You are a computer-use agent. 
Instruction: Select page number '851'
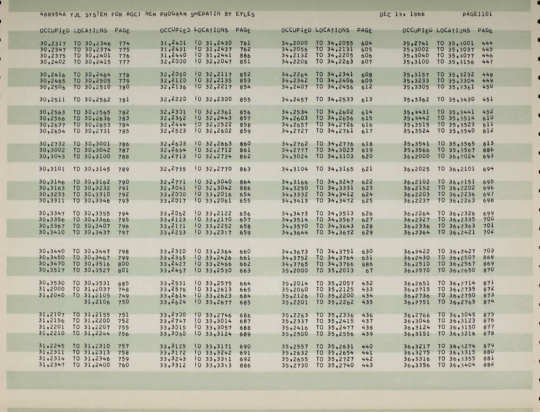[x=245, y=62]
